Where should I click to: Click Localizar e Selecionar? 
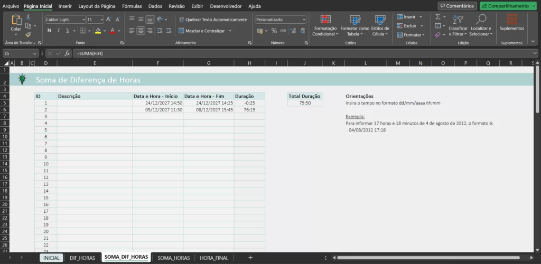[x=481, y=25]
